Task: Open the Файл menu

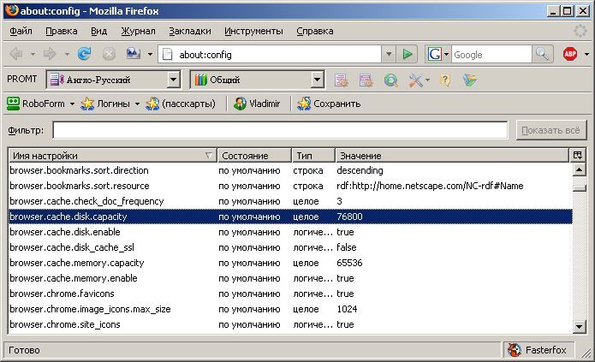Action: [21, 31]
